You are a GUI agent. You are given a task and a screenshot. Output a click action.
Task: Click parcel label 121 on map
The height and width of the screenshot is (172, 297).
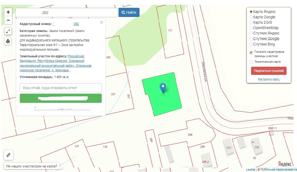coord(170,30)
